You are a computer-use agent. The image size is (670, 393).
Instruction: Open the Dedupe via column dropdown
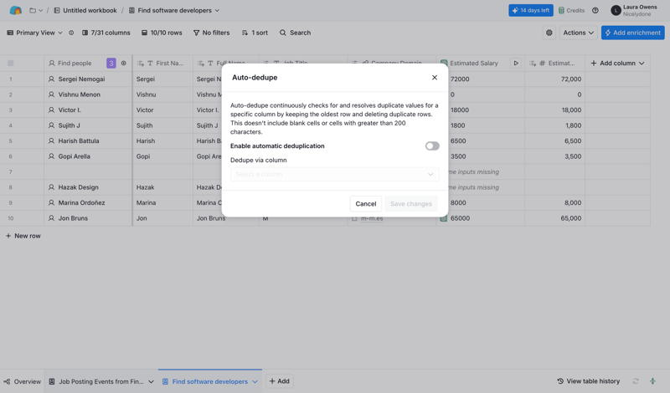click(334, 174)
